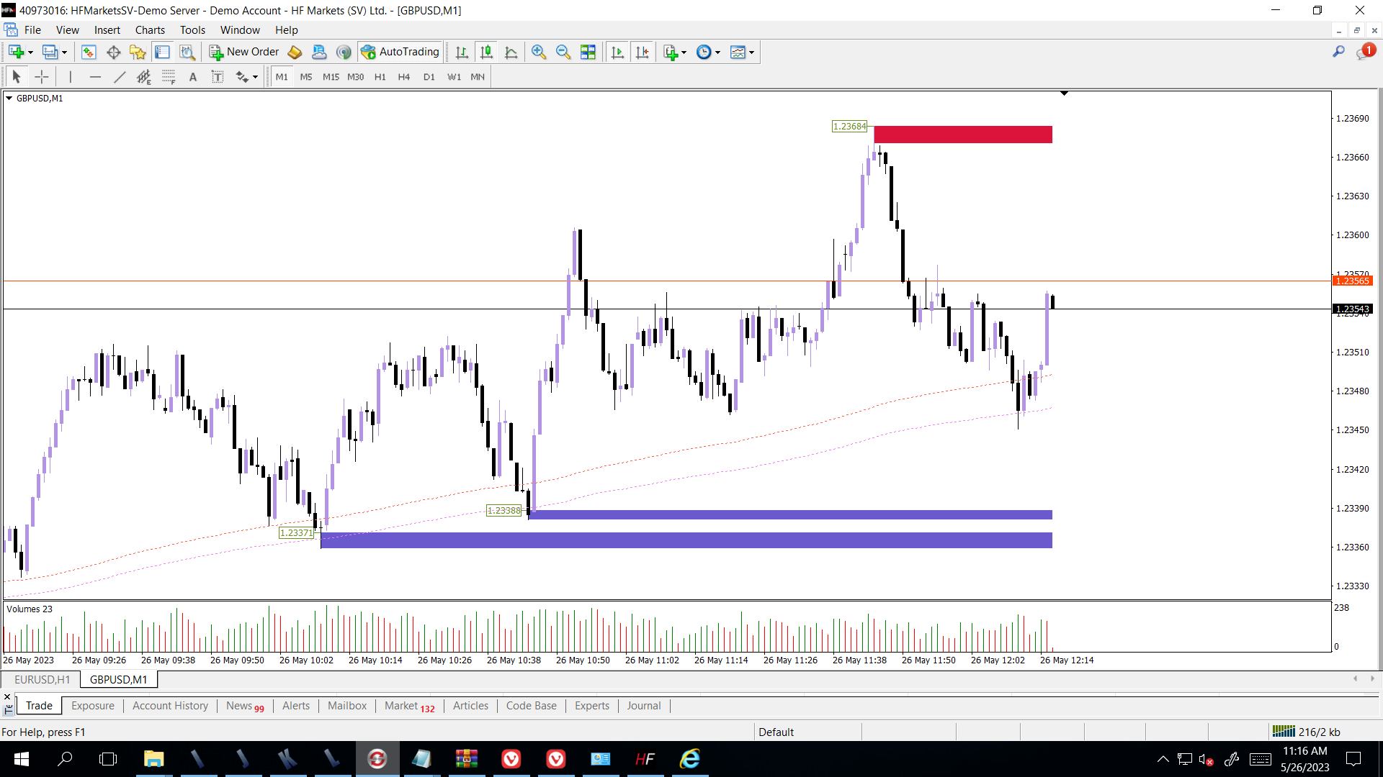
Task: Zoom in on the chart
Action: (539, 52)
